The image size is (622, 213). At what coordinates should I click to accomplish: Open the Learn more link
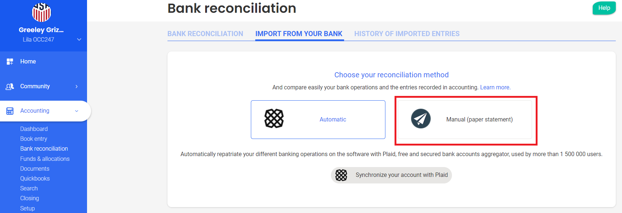click(x=495, y=88)
